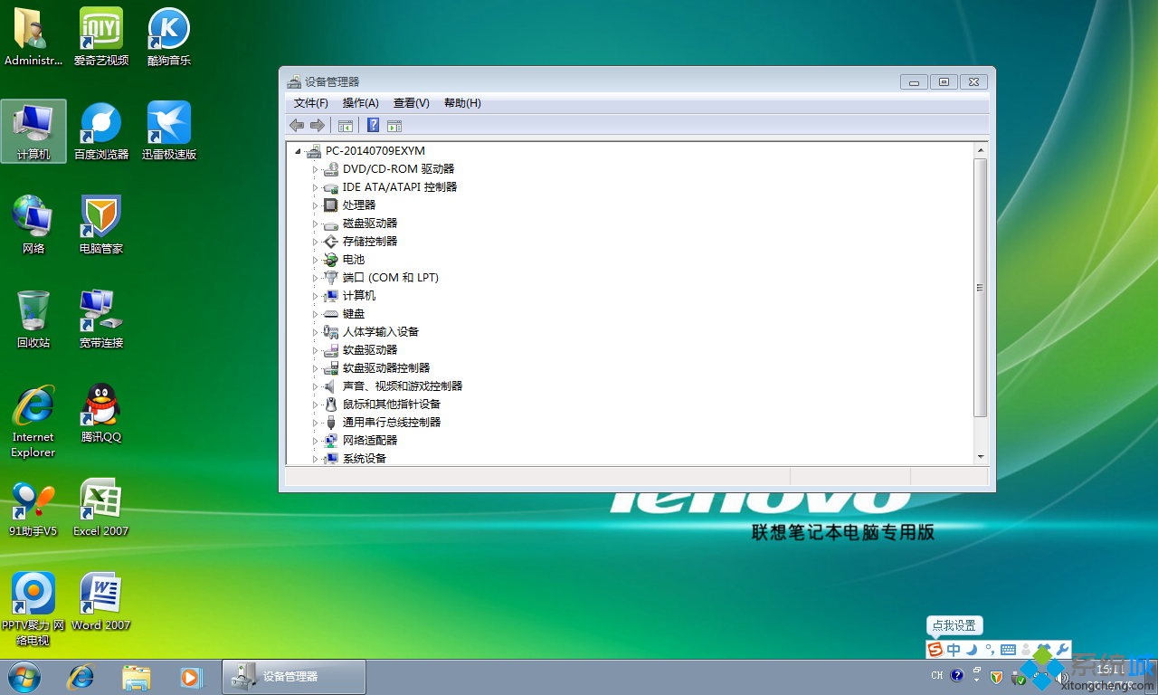Click the Sogou toolbar wrench settings icon
This screenshot has height=695, width=1158.
tap(1062, 650)
